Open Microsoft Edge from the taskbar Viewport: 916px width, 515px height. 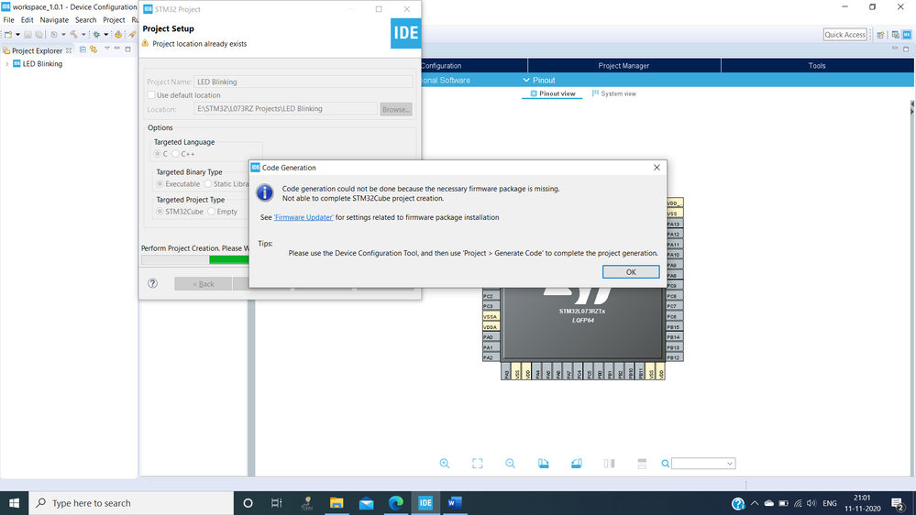click(x=396, y=503)
